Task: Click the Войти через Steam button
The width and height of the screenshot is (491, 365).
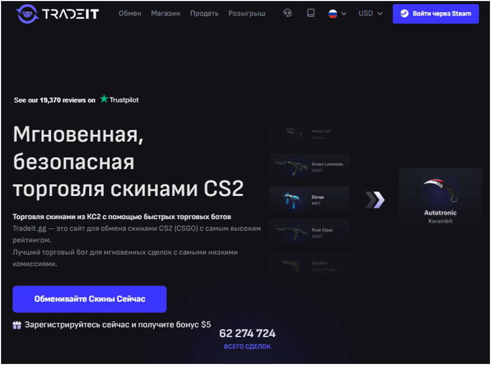Action: coord(436,14)
